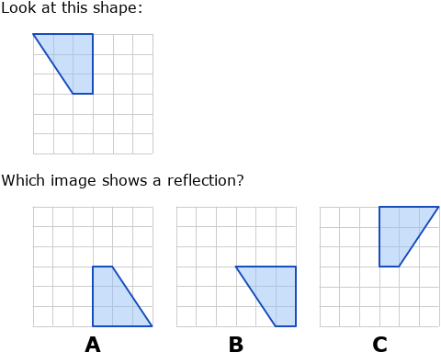Click the bold letter A label

pos(93,345)
